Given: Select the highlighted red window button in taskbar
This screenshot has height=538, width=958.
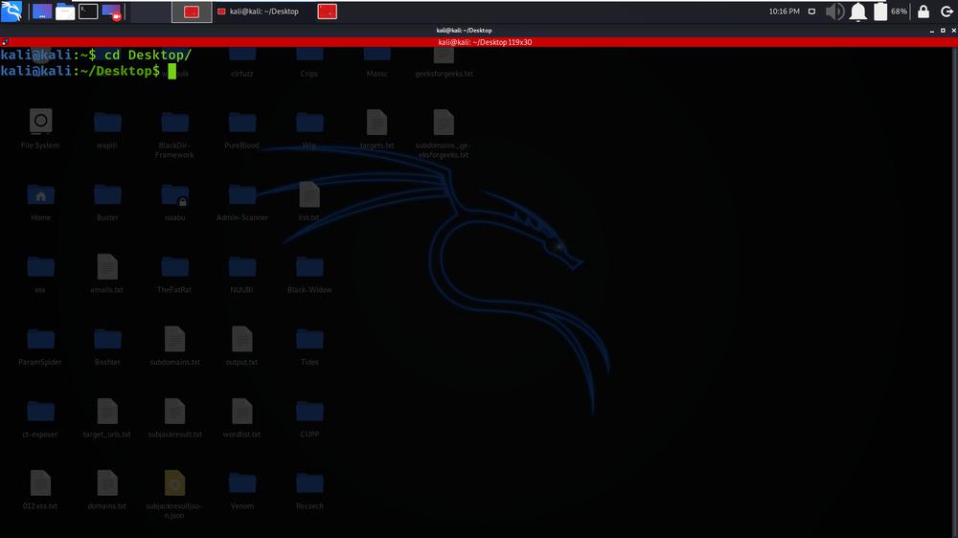Looking at the screenshot, I should coord(192,11).
